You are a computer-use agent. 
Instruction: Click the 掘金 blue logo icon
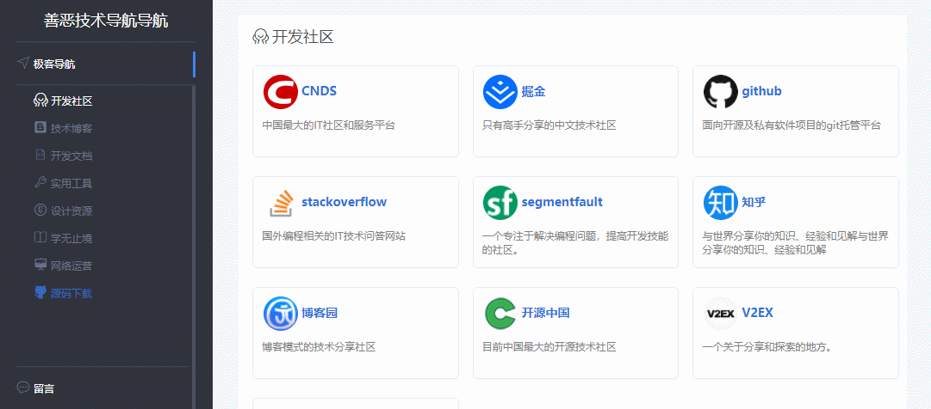coord(500,92)
